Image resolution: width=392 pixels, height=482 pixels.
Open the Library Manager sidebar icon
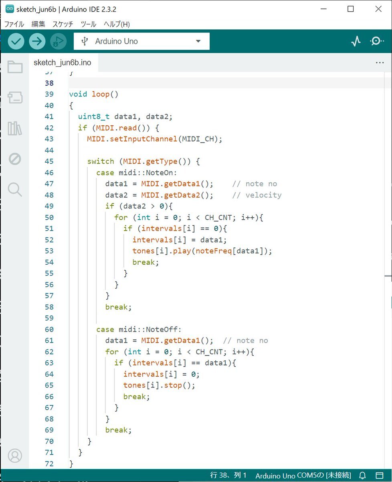tap(15, 129)
